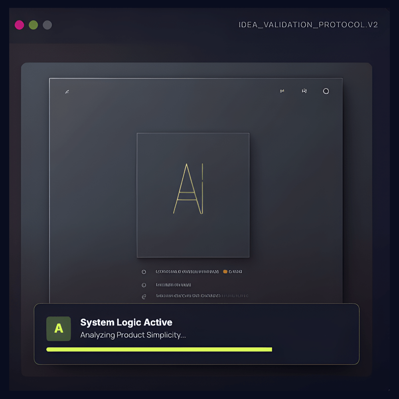Click the first small icon left of the circle
This screenshot has width=399, height=399.
click(x=282, y=91)
